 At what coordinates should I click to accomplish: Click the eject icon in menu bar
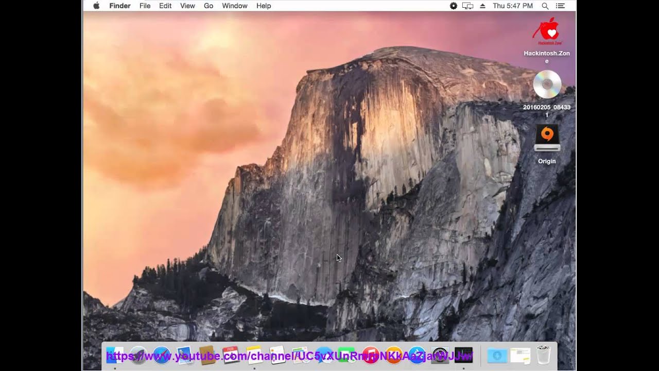click(482, 6)
